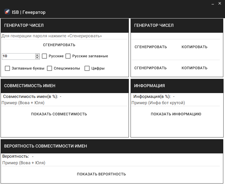The height and width of the screenshot is (185, 225).
Task: Toggle the Русские заглавные checkbox
Action: coord(68,56)
